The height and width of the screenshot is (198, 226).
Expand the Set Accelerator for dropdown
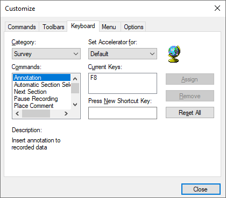(123, 53)
